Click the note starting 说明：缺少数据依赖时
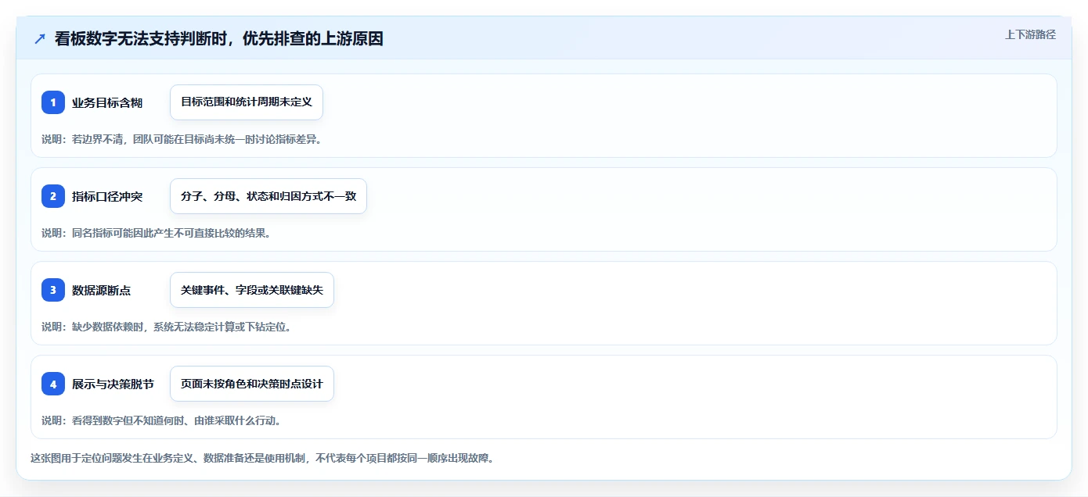This screenshot has width=1088, height=497. (x=167, y=327)
